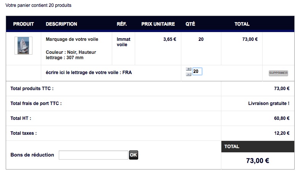Image resolution: width=300 pixels, height=176 pixels.
Task: Select the PRODUIT column header
Action: (23, 24)
